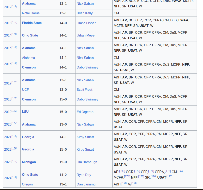The image size is (203, 190).
Task: Open citation 178 after A&H
Action: (x=124, y=183)
